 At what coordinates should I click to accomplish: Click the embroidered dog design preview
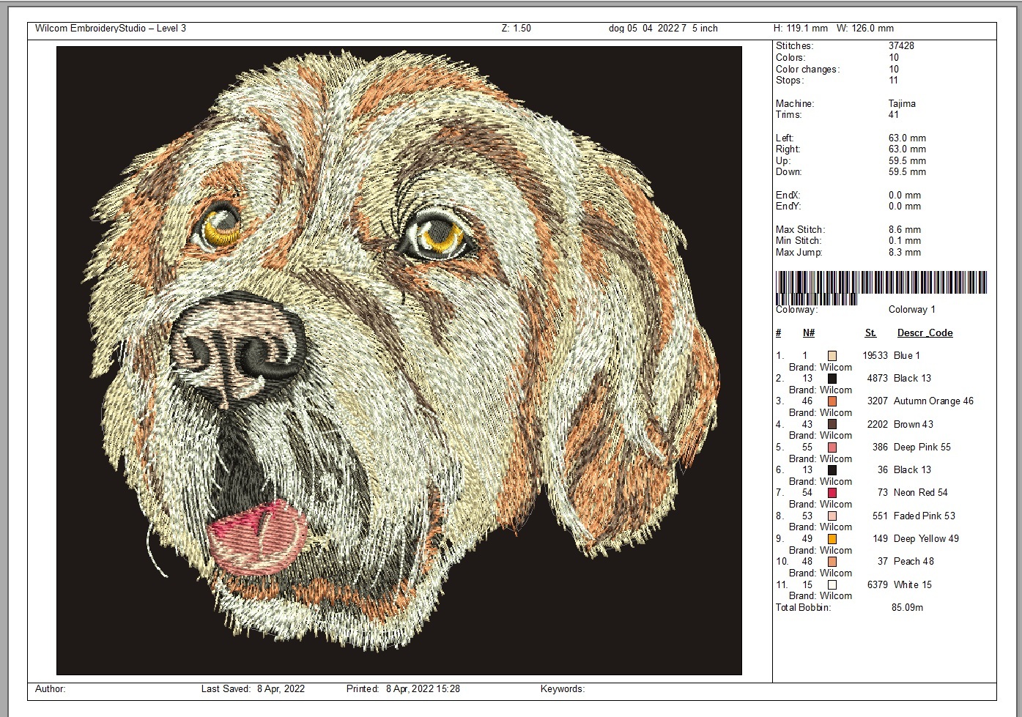(x=399, y=360)
